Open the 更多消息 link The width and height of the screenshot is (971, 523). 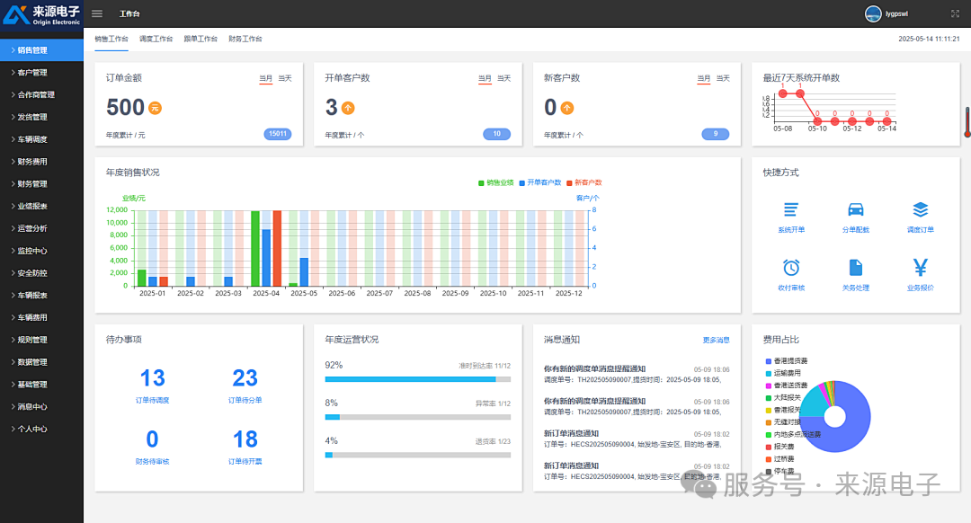[716, 340]
